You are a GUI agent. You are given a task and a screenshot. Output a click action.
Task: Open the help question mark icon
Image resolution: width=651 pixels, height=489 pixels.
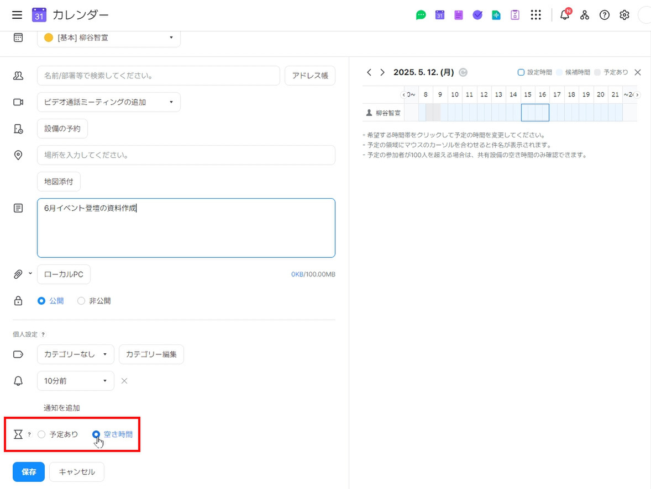tap(605, 15)
